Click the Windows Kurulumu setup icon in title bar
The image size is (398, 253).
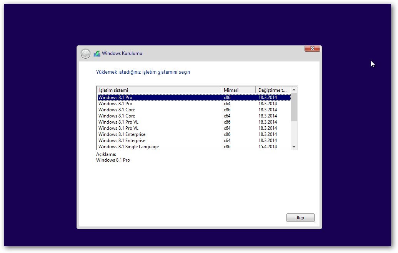point(97,54)
